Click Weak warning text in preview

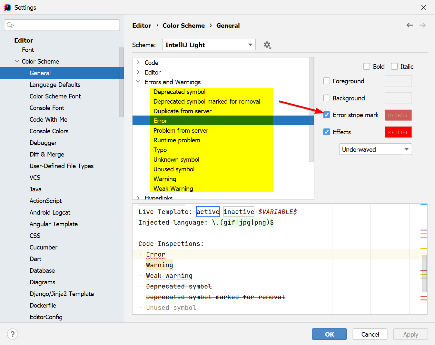(x=169, y=276)
